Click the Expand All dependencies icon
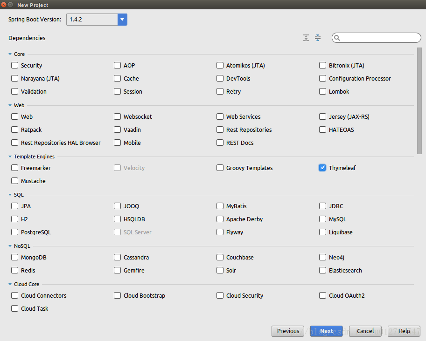Image resolution: width=426 pixels, height=341 pixels. 306,38
